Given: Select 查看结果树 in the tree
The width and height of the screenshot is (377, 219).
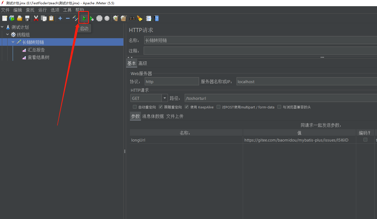Looking at the screenshot, I should click(x=38, y=58).
